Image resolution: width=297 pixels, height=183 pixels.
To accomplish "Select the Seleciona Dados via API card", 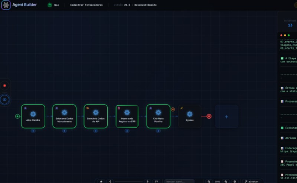I will [x=96, y=116].
